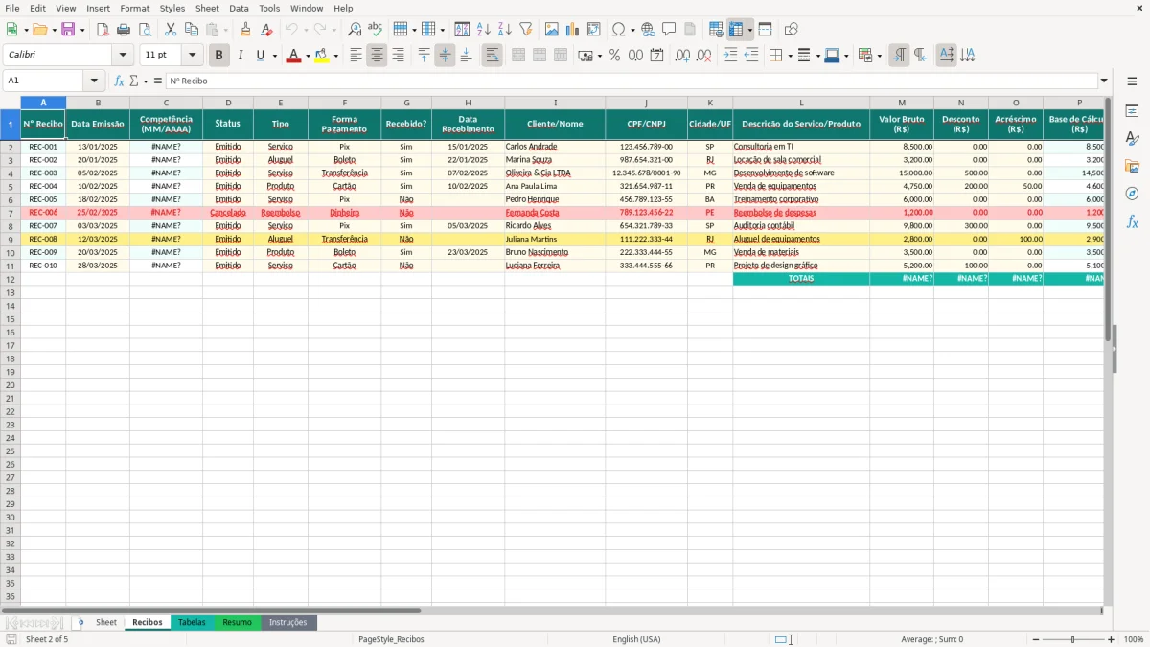
Task: Sort ascending
Action: pyautogui.click(x=483, y=30)
